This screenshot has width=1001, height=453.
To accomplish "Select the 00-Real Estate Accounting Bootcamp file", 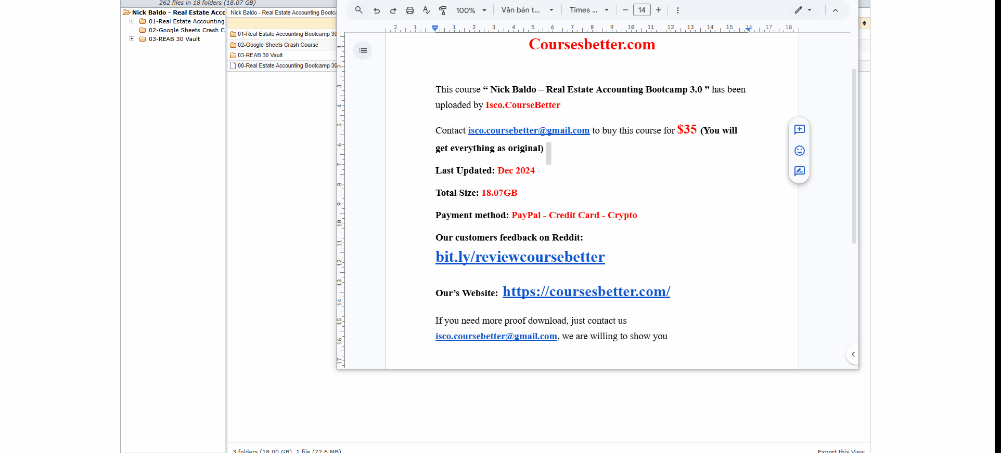I will tap(283, 65).
